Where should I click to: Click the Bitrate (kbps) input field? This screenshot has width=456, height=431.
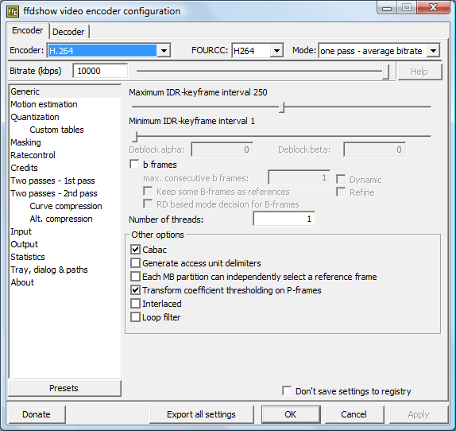(100, 71)
